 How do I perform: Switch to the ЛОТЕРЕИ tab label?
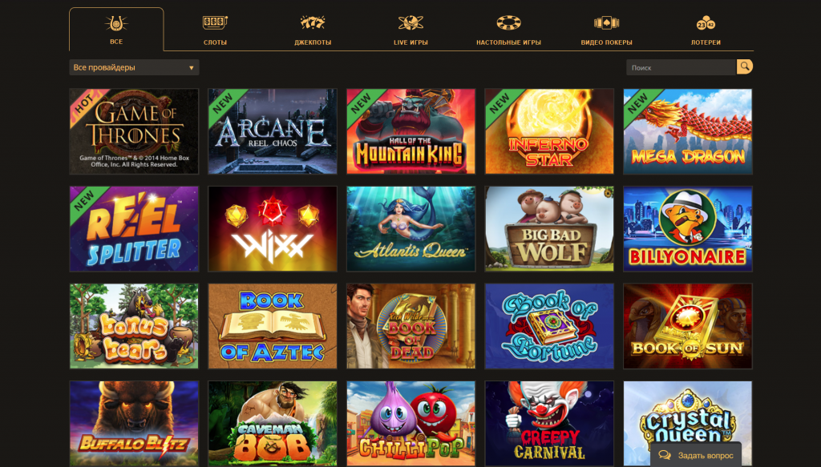(706, 42)
